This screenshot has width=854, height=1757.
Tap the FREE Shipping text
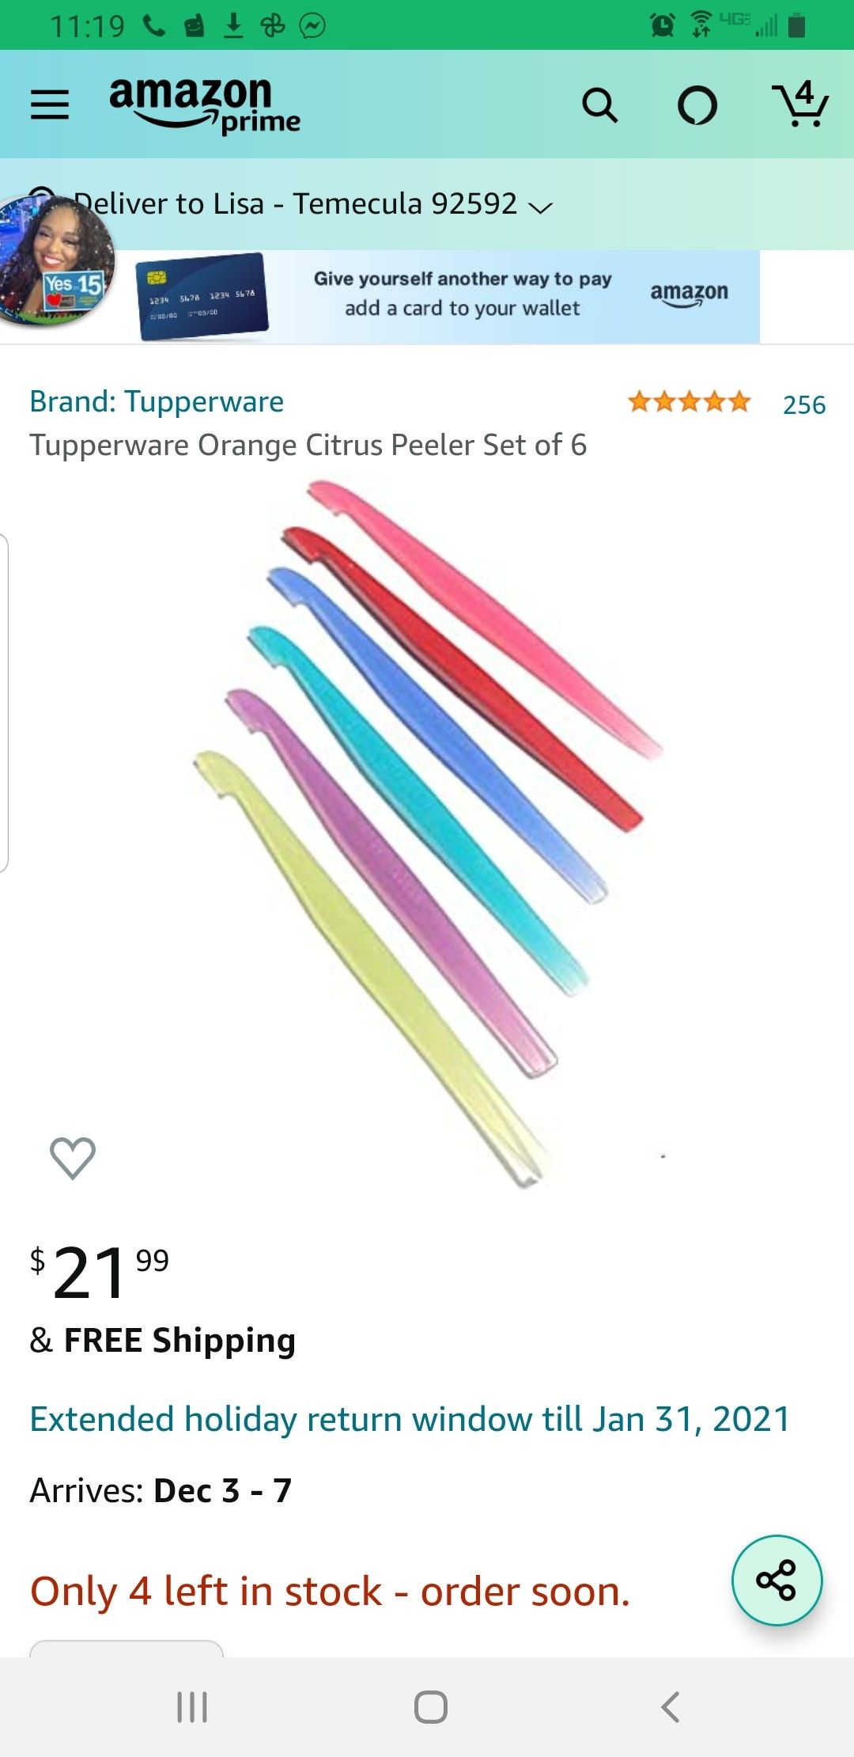179,1341
